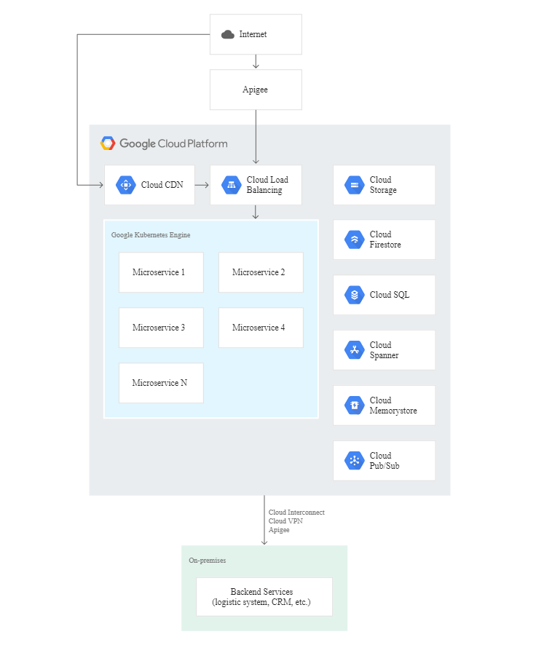Screen dimensions: 536x645
Task: Click the Cloud Firestore label
Action: pos(385,240)
